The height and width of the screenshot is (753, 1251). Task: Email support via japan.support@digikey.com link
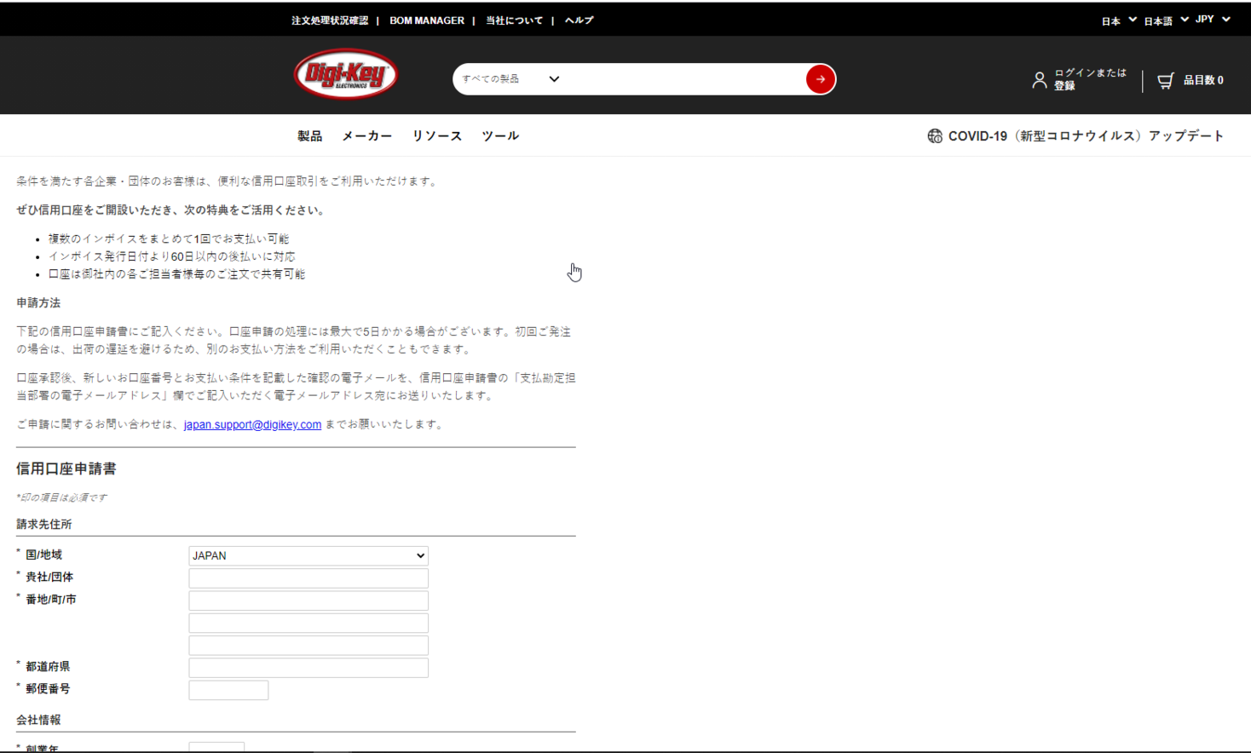(x=251, y=424)
